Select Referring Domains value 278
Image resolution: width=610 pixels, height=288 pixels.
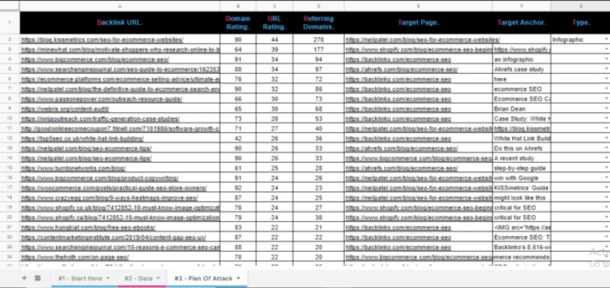319,39
